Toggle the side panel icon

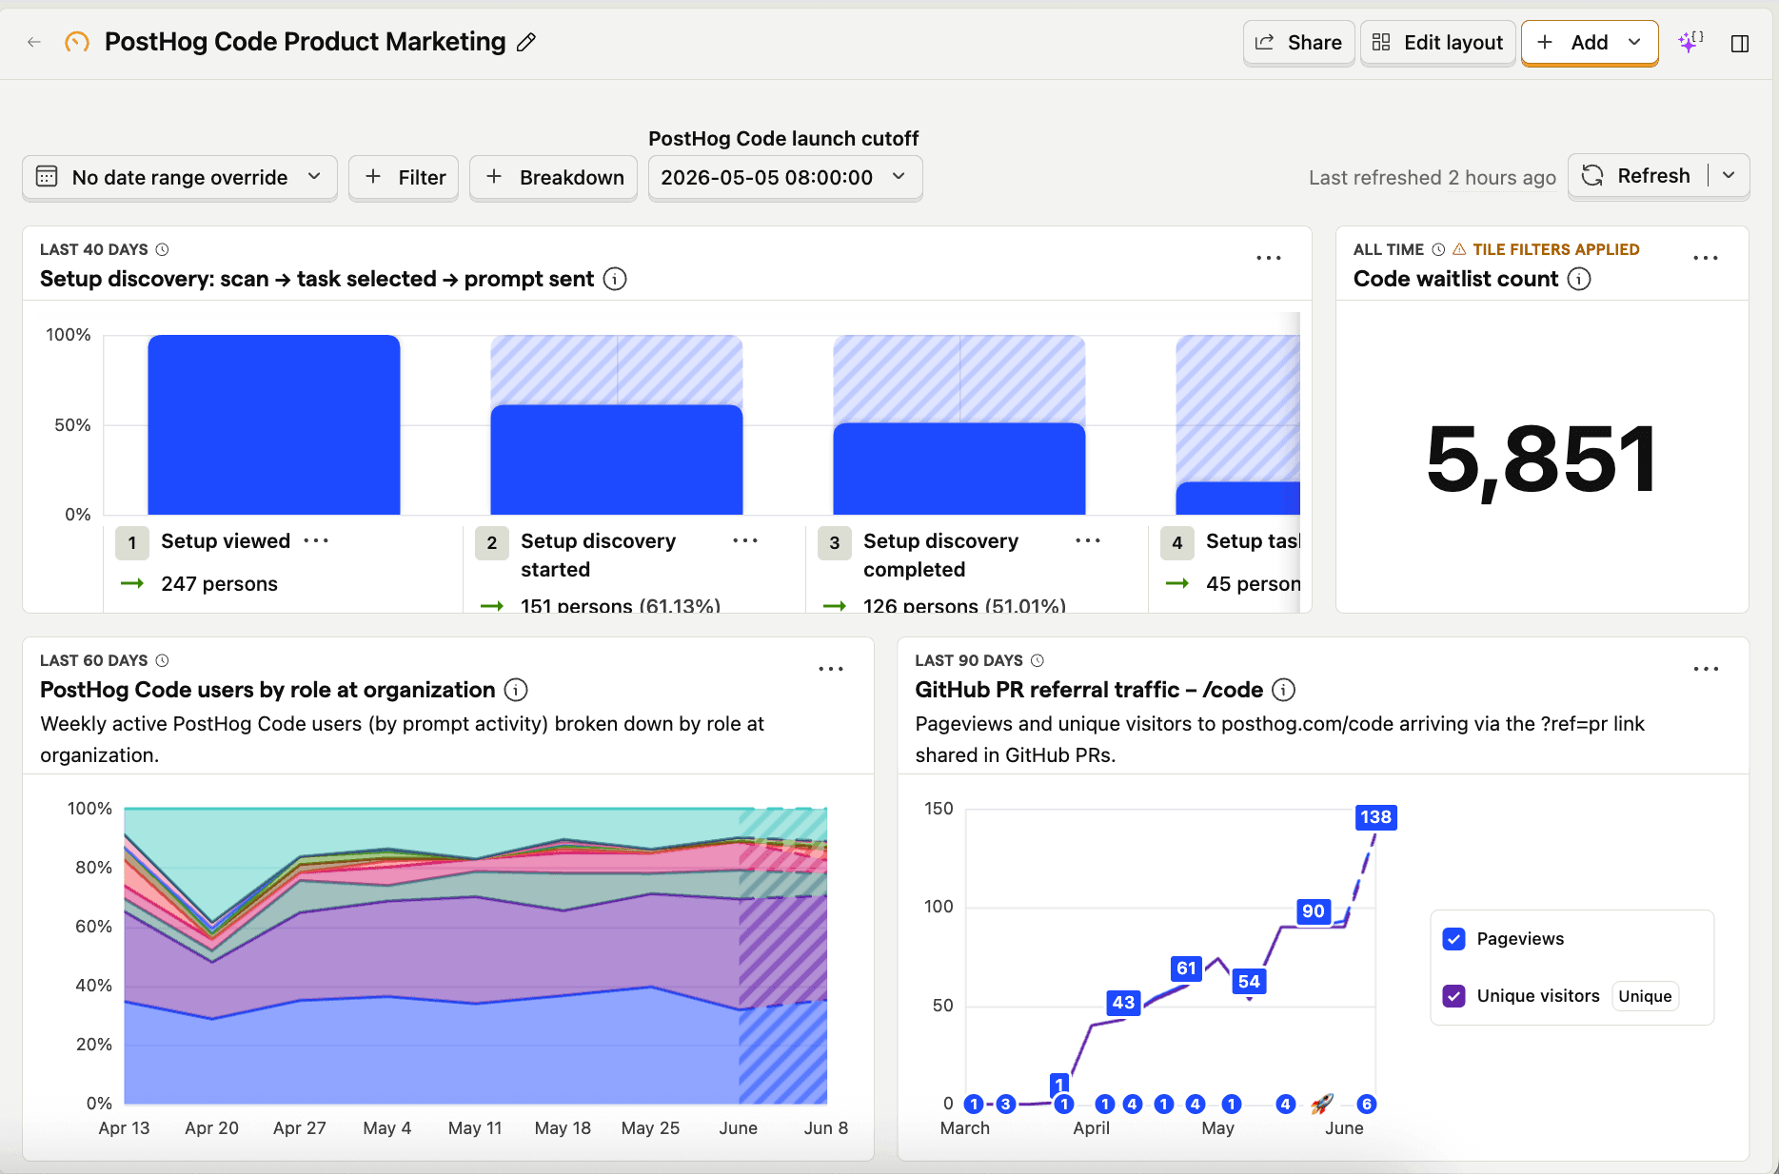(x=1740, y=43)
